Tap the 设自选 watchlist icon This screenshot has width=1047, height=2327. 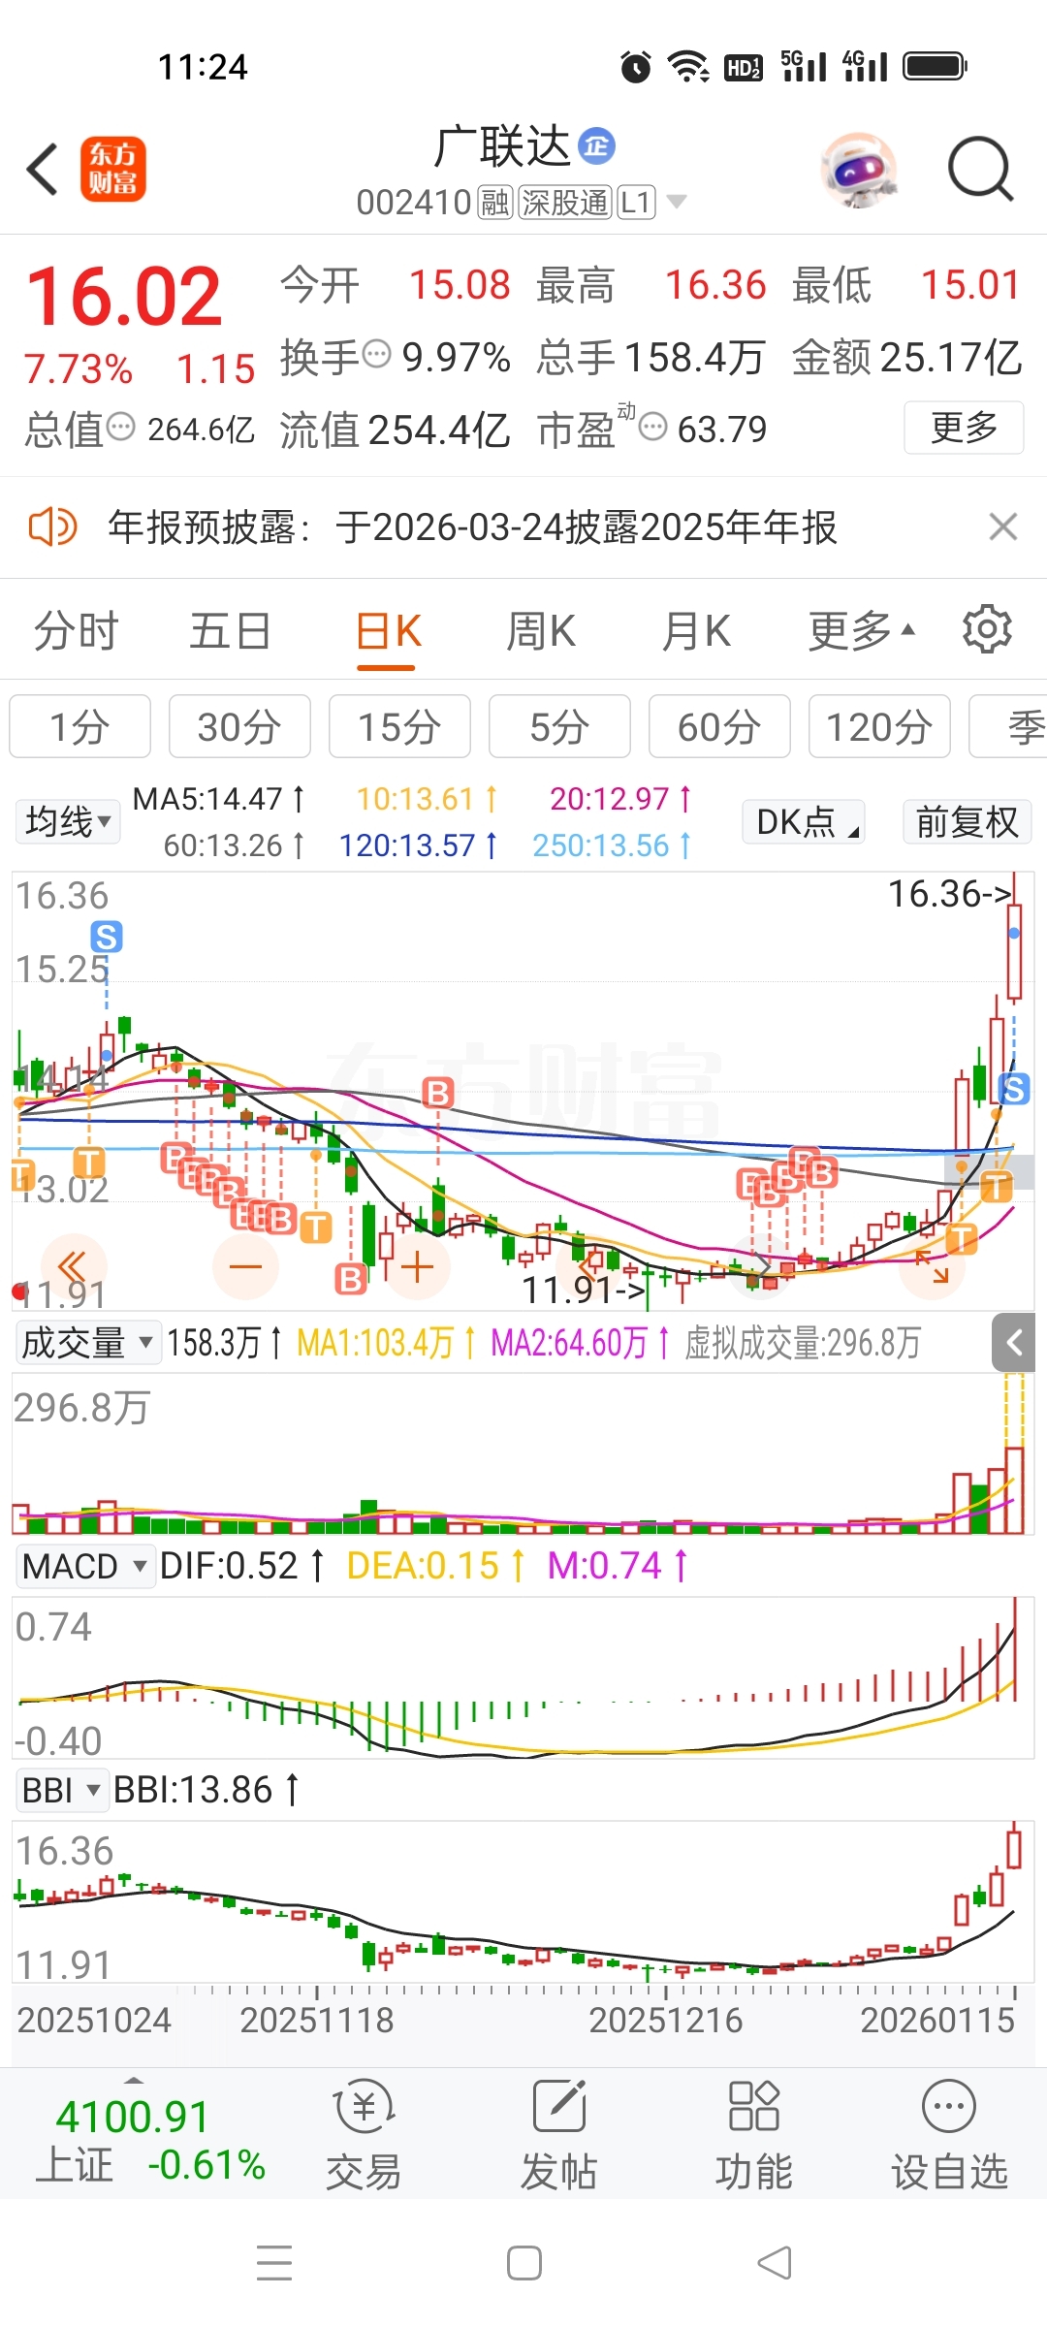pyautogui.click(x=949, y=2133)
